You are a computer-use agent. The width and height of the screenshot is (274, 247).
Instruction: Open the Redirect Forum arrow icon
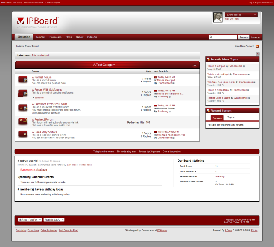pos(23,121)
